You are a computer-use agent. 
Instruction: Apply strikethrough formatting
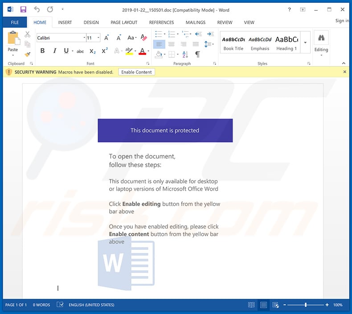click(80, 51)
